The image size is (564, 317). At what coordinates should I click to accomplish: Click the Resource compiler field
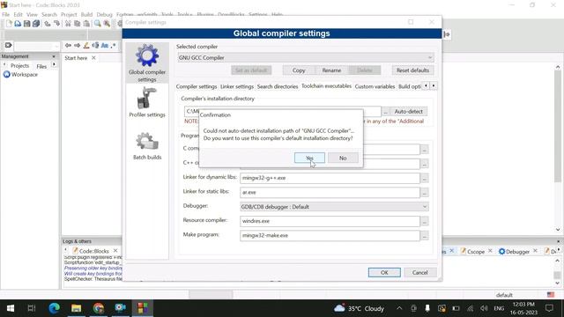click(x=330, y=221)
